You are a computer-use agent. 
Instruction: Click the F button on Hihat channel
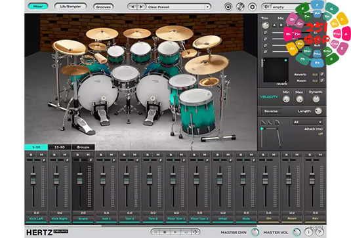(x=230, y=160)
